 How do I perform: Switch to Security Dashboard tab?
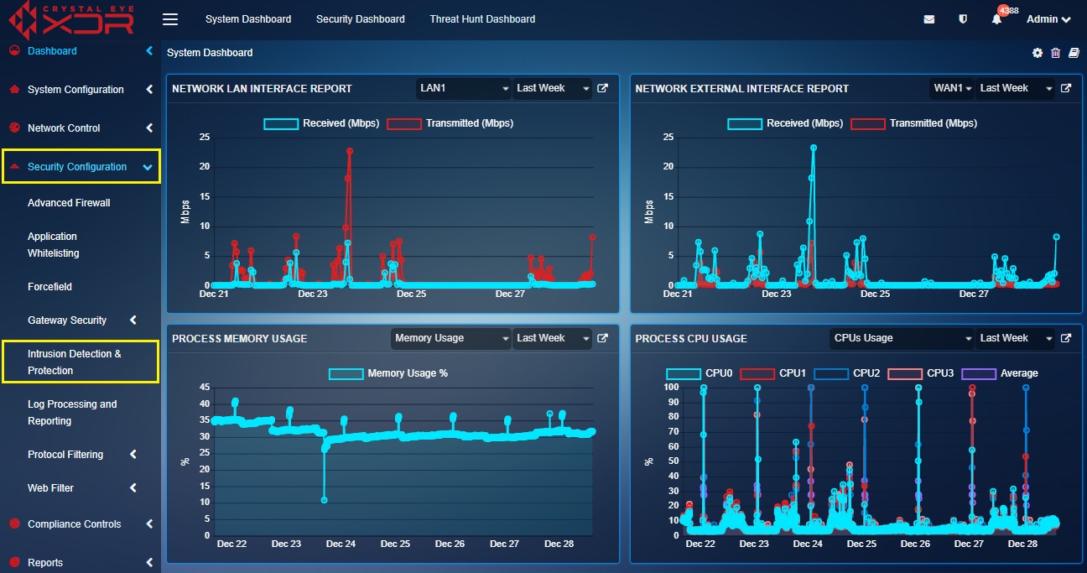361,19
